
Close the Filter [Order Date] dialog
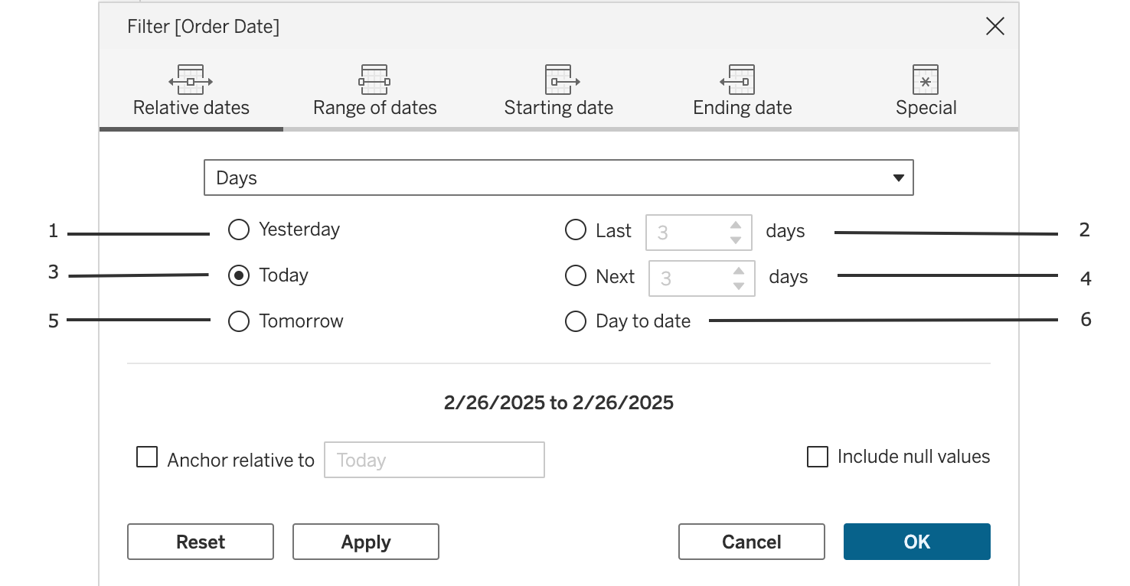pos(995,27)
